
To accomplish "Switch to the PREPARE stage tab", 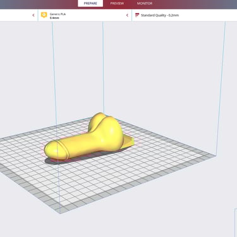I will [x=90, y=3].
